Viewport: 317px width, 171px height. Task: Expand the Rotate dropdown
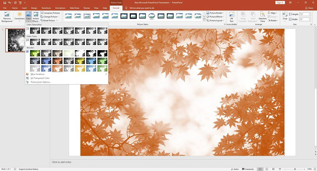[x=273, y=21]
